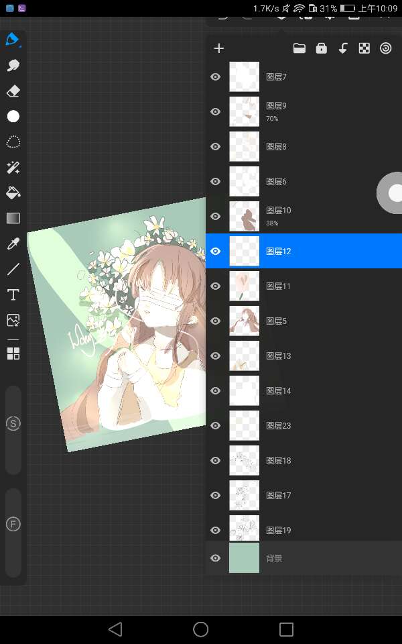Select the lasso selection tool
This screenshot has height=644, width=402.
(x=13, y=142)
